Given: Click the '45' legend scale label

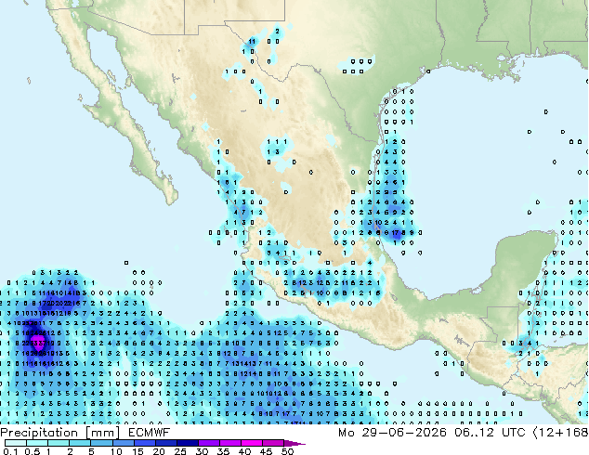Looking at the screenshot, I should tap(266, 451).
